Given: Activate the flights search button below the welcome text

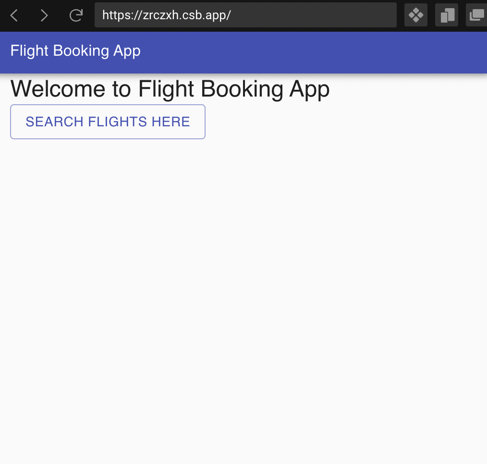Looking at the screenshot, I should [x=108, y=122].
